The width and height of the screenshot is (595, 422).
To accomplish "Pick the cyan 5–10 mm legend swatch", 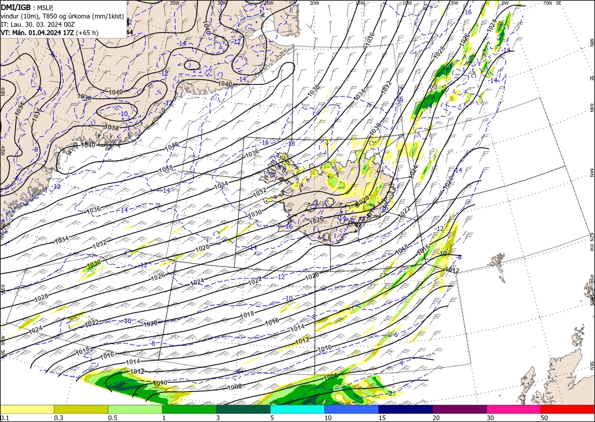I will pyautogui.click(x=297, y=409).
